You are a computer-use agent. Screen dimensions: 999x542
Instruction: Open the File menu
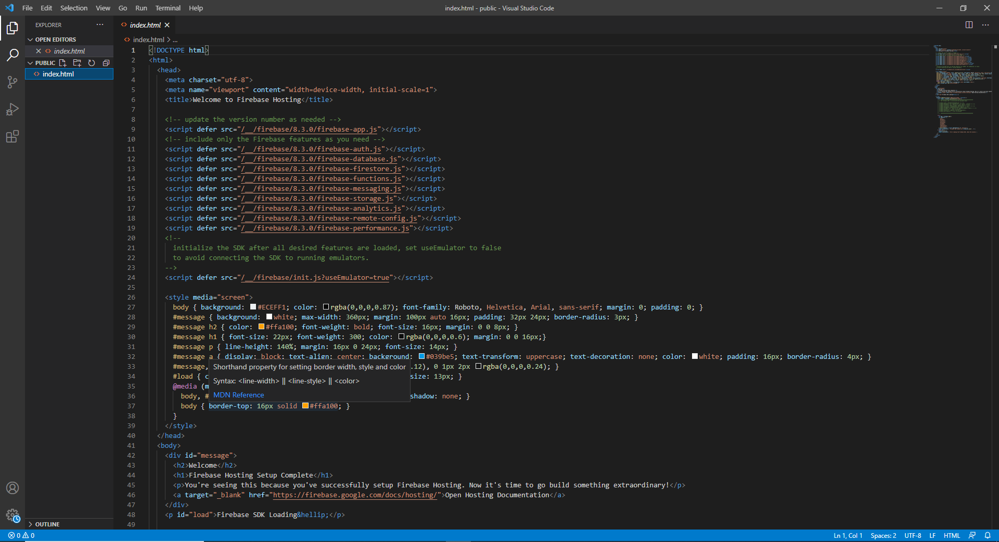pos(28,8)
